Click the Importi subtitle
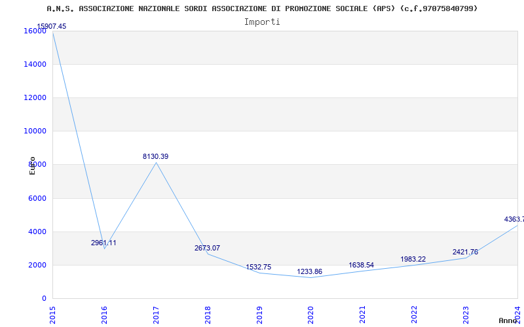This screenshot has height=327, width=524. 262,22
